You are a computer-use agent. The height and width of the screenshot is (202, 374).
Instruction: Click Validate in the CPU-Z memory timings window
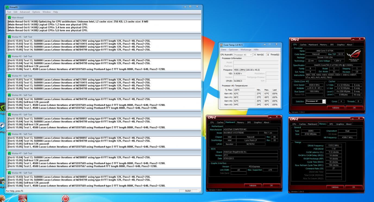click(x=335, y=187)
